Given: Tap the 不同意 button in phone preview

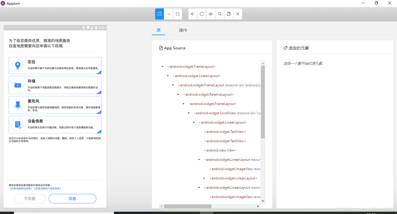Looking at the screenshot, I should pos(30,199).
